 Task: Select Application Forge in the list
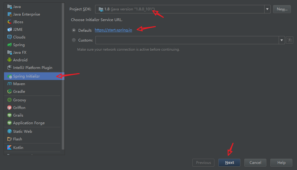click(x=33, y=123)
